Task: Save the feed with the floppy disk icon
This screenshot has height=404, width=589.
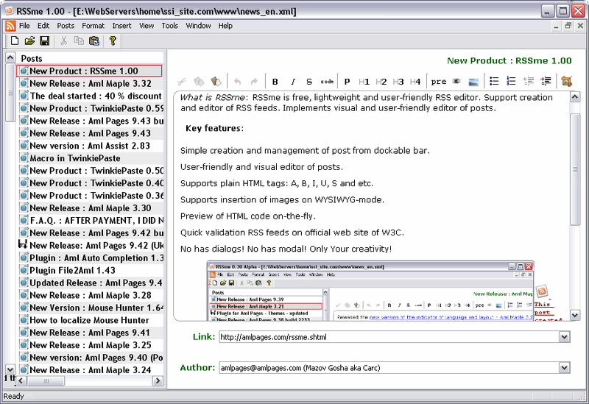Action: pyautogui.click(x=45, y=40)
